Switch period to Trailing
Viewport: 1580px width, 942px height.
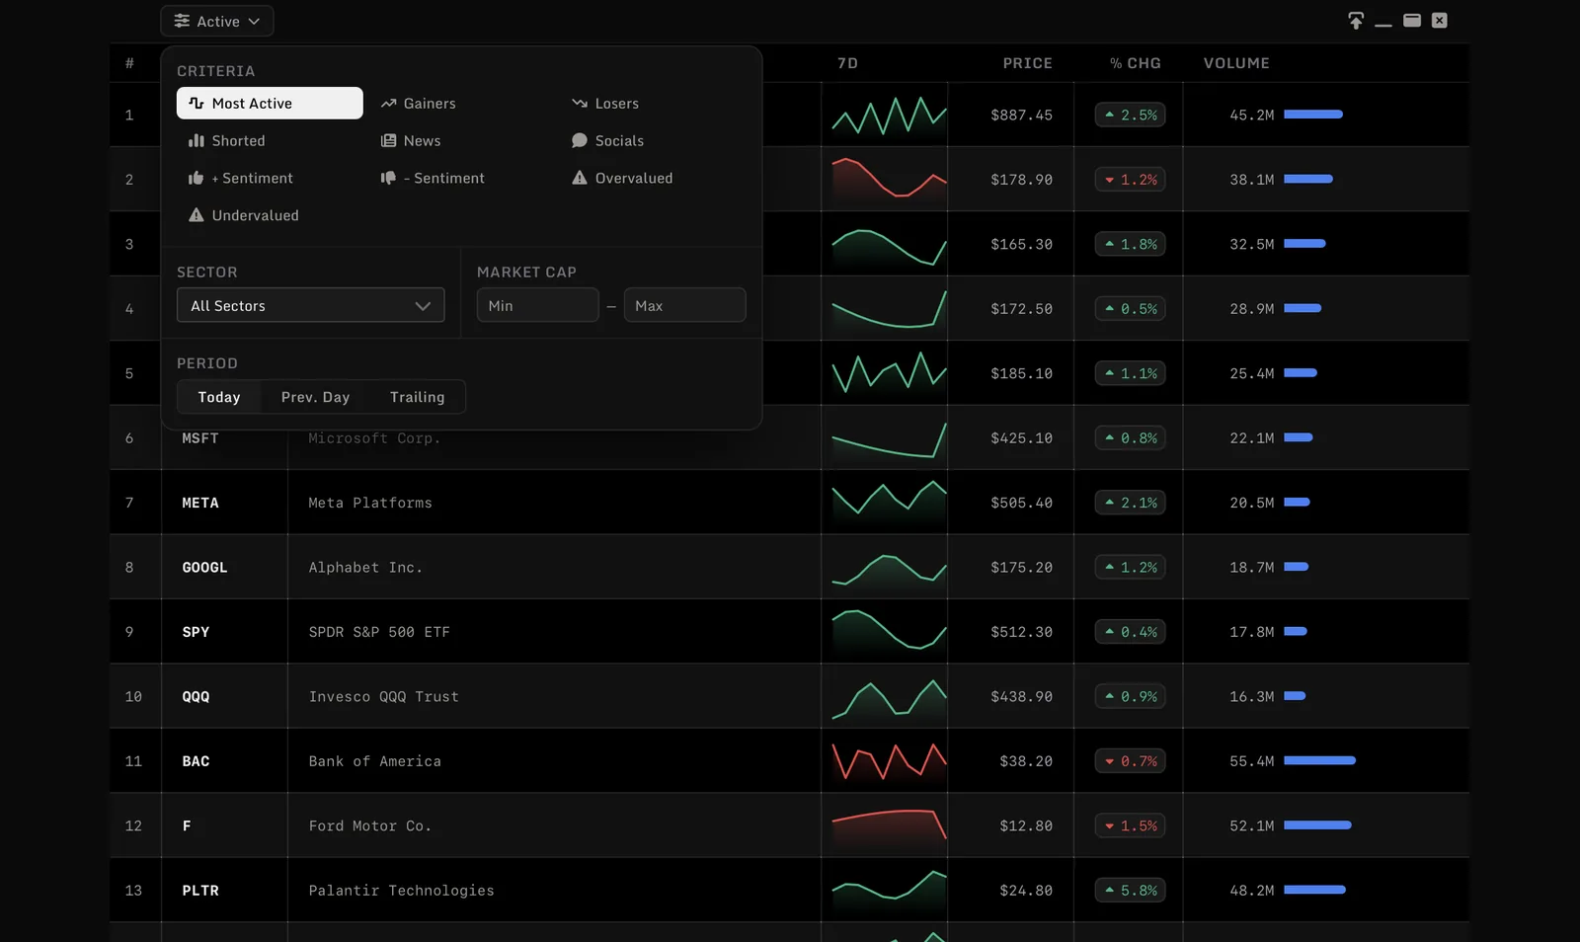click(x=417, y=397)
